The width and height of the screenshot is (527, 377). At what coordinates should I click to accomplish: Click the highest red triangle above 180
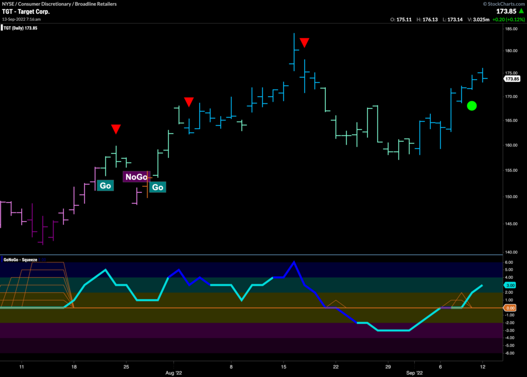(304, 43)
